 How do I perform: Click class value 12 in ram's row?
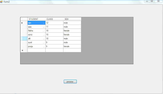(x=54, y=23)
